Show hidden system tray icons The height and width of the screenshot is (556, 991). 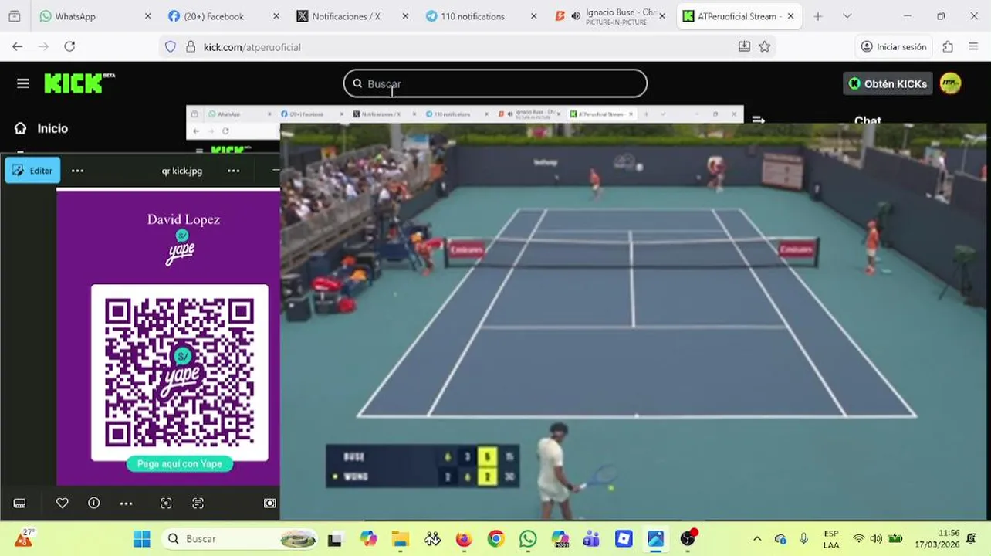point(757,539)
